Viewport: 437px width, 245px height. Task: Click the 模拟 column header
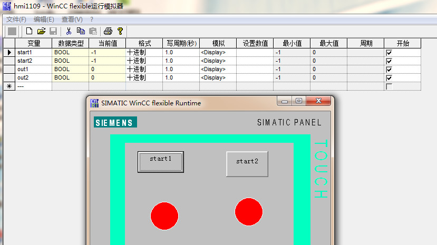218,43
